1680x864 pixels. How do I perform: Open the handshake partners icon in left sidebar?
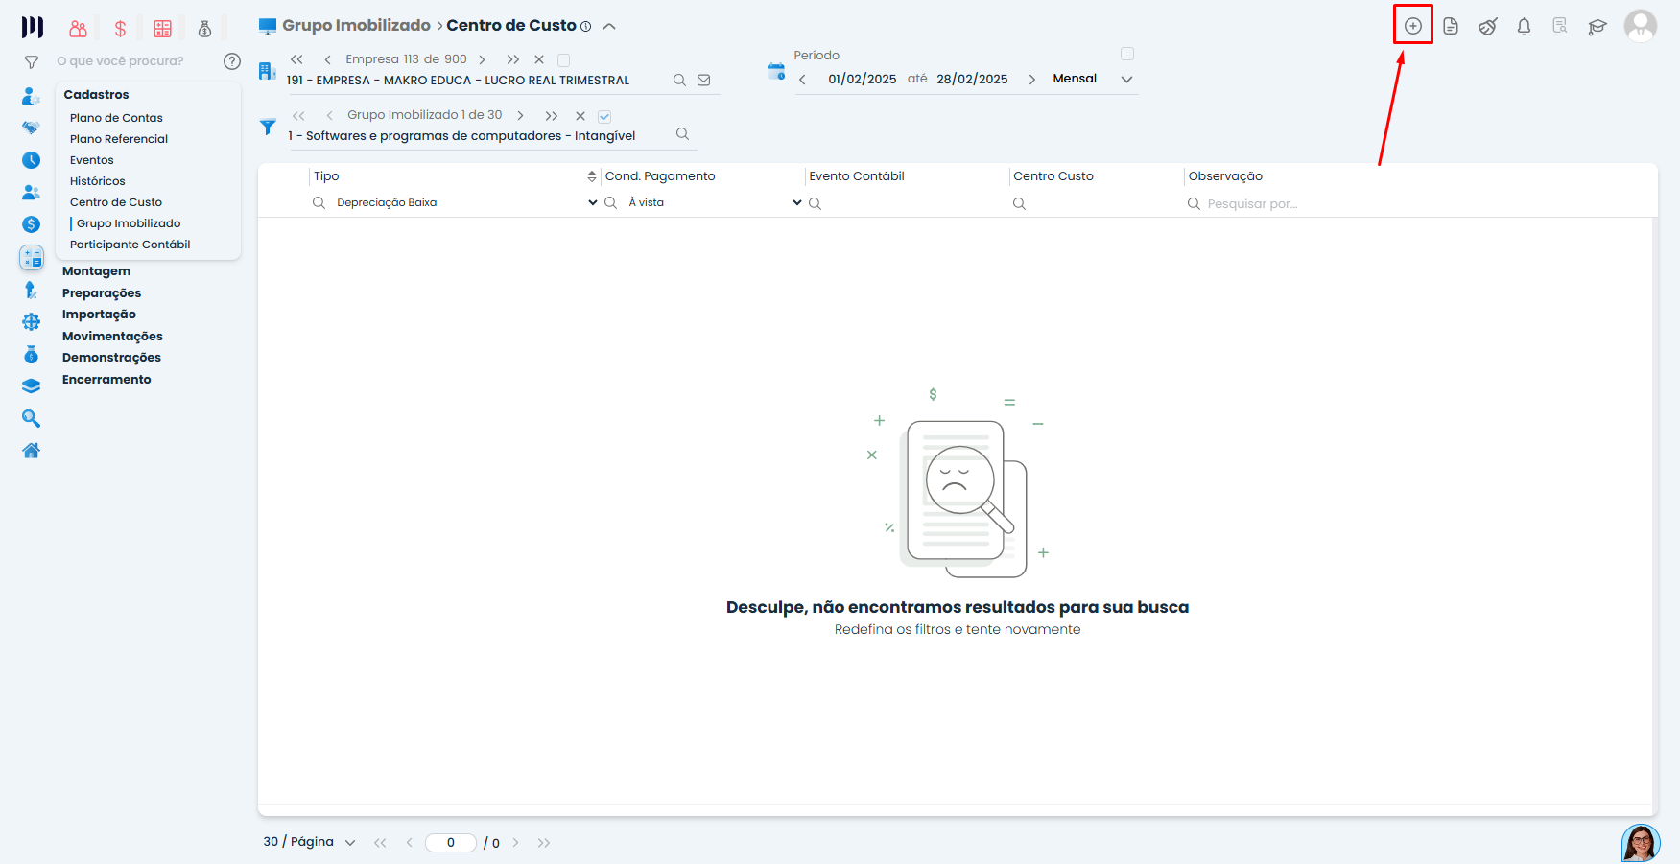point(31,128)
